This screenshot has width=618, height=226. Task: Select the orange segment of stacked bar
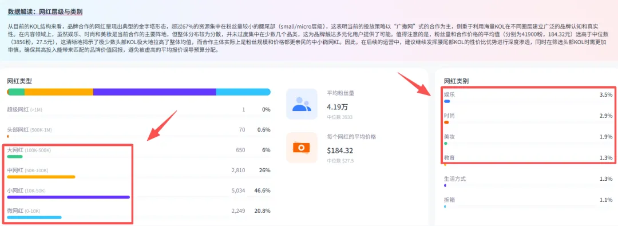(x=59, y=92)
